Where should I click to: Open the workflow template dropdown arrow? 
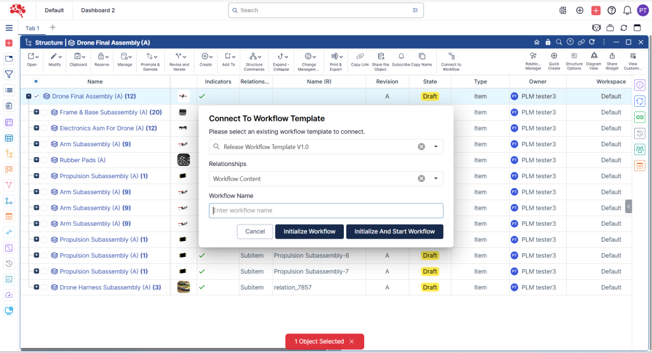pos(436,147)
